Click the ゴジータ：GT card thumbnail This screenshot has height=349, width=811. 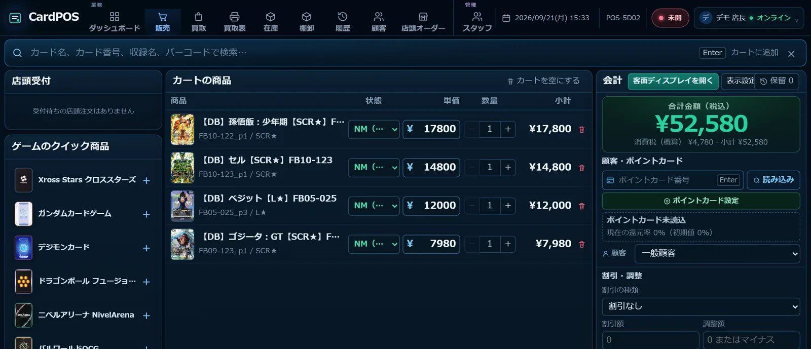click(x=182, y=244)
